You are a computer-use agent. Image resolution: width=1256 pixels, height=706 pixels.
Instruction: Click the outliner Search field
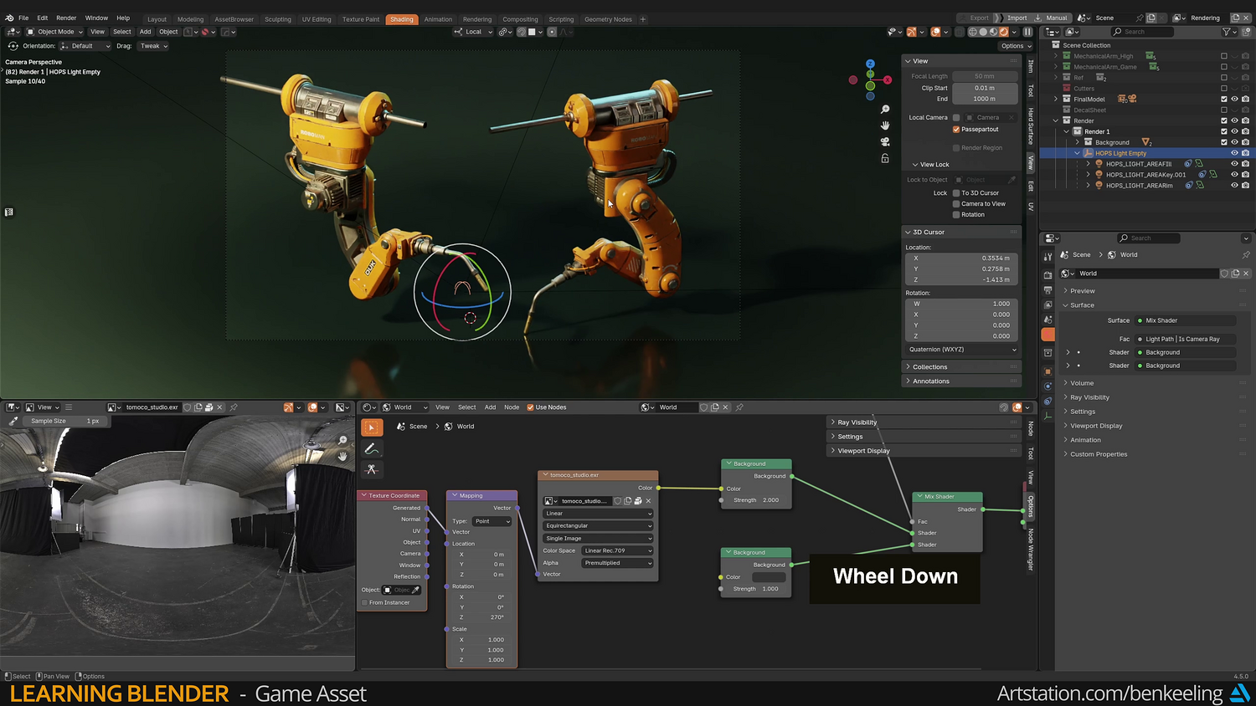(1141, 32)
